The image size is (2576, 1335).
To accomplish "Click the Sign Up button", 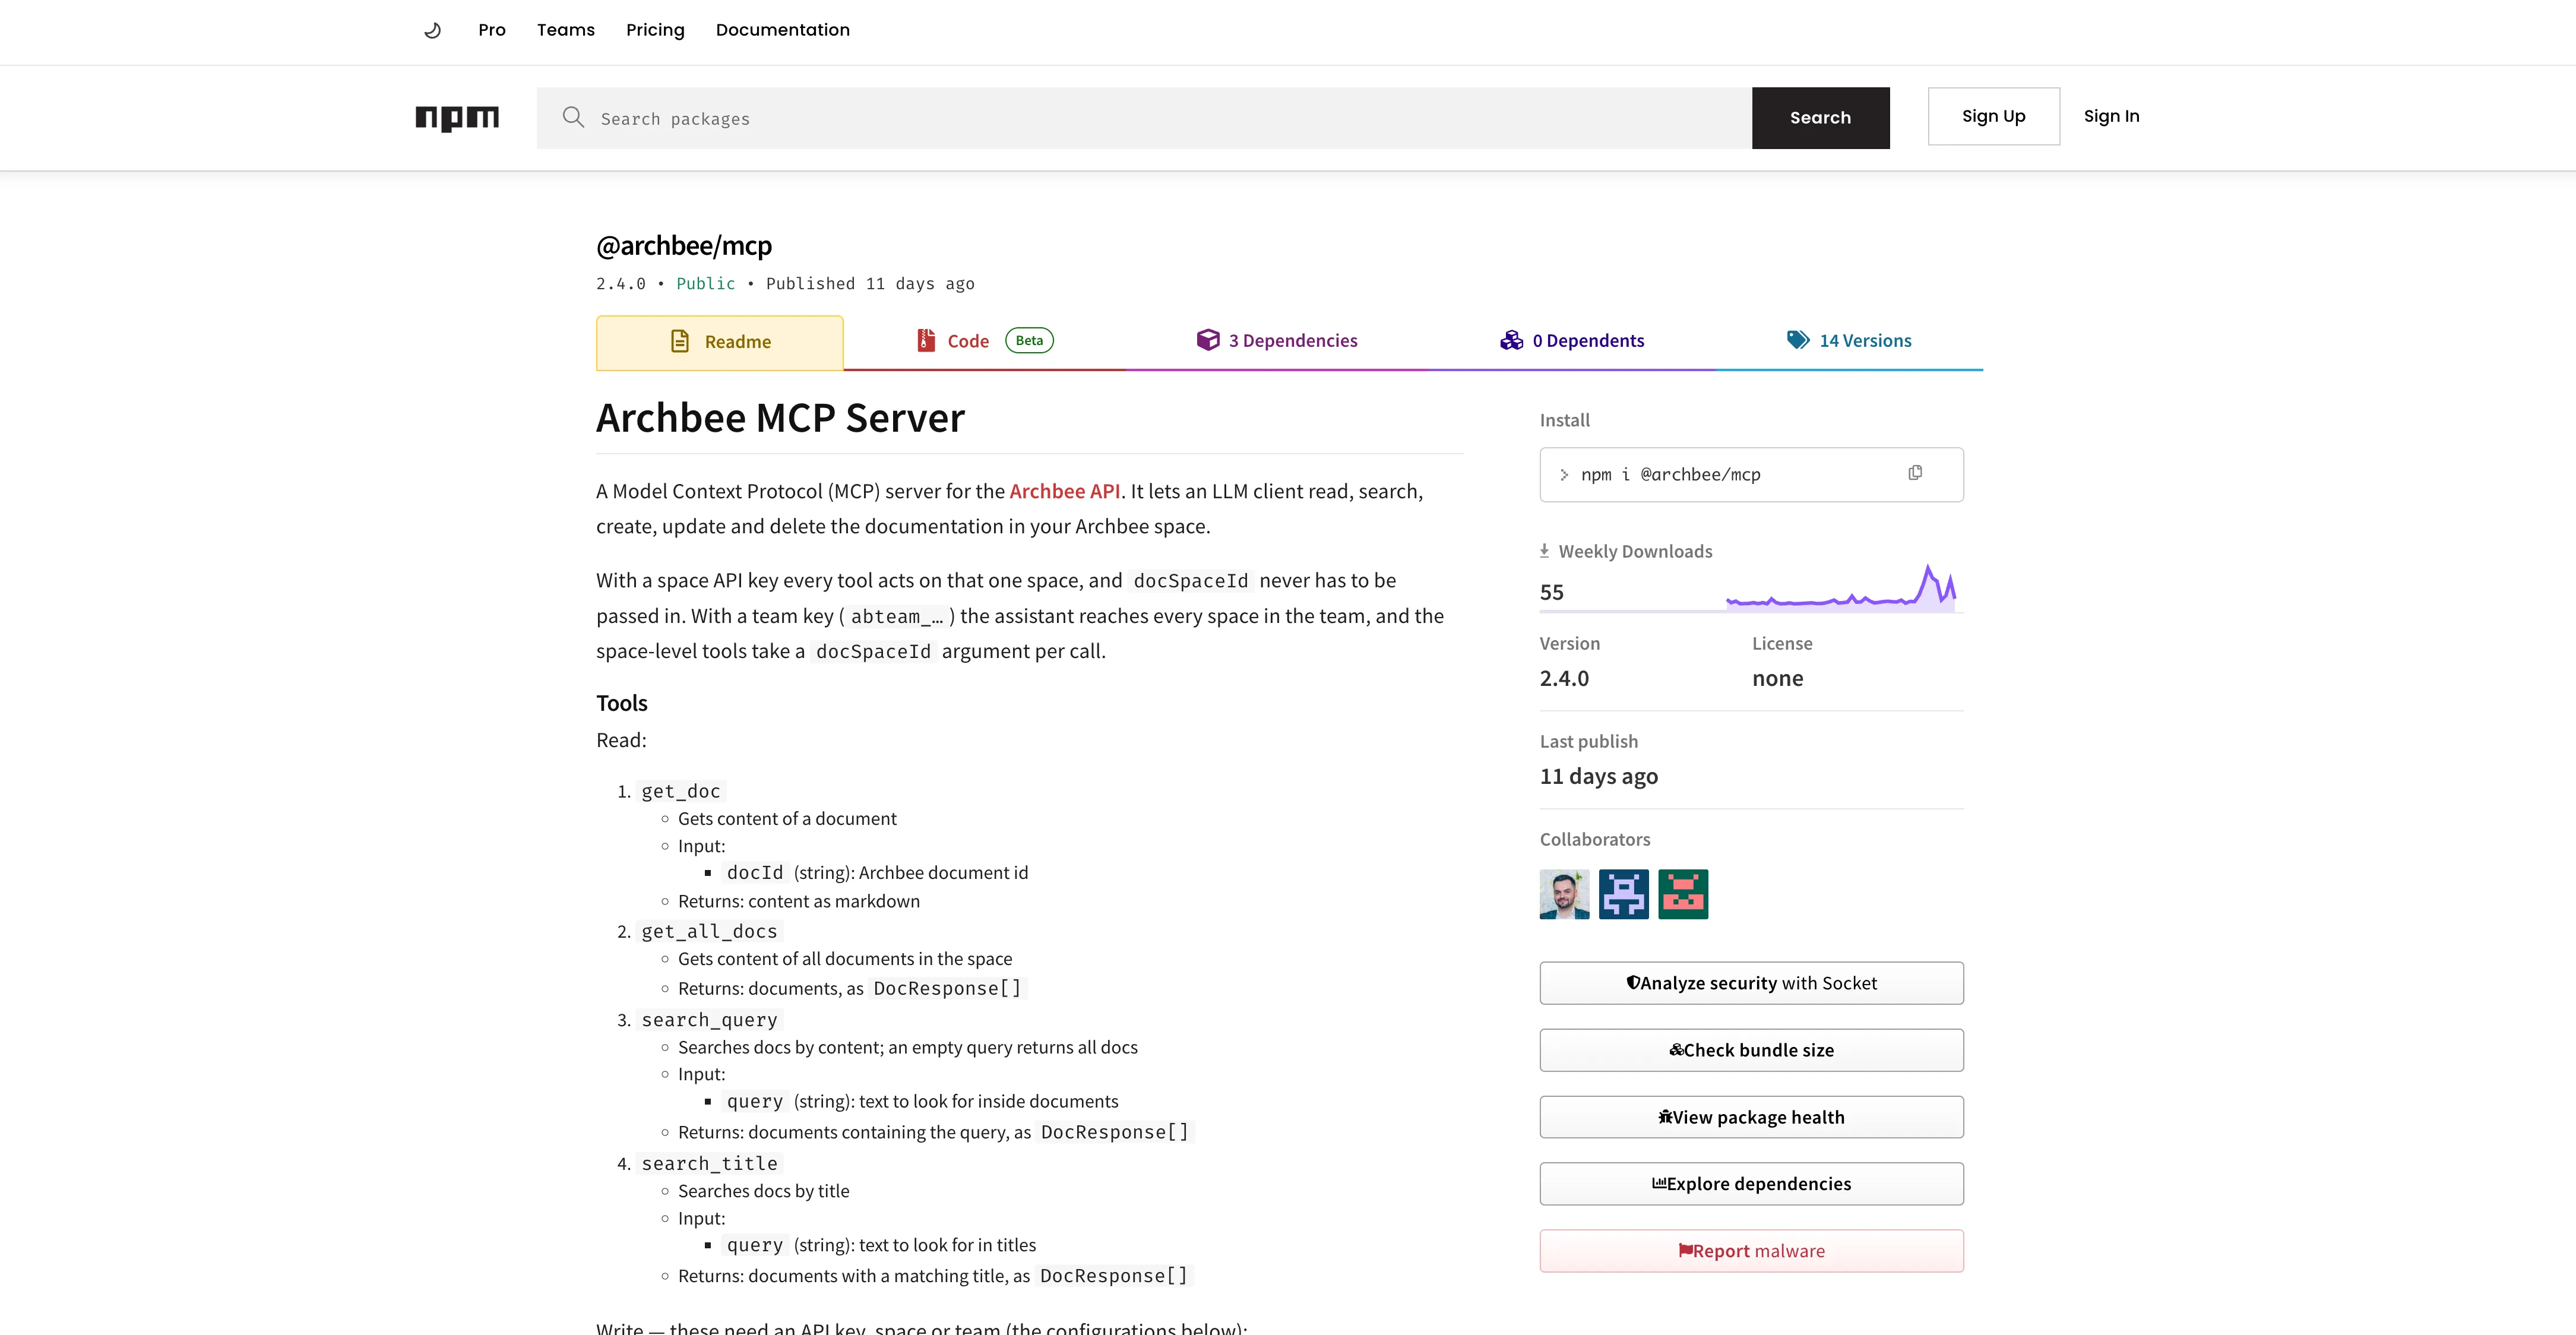I will [x=1993, y=116].
